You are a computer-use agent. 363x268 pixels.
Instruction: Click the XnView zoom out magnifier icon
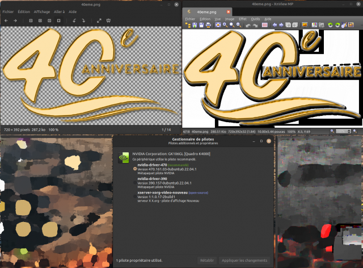click(239, 25)
